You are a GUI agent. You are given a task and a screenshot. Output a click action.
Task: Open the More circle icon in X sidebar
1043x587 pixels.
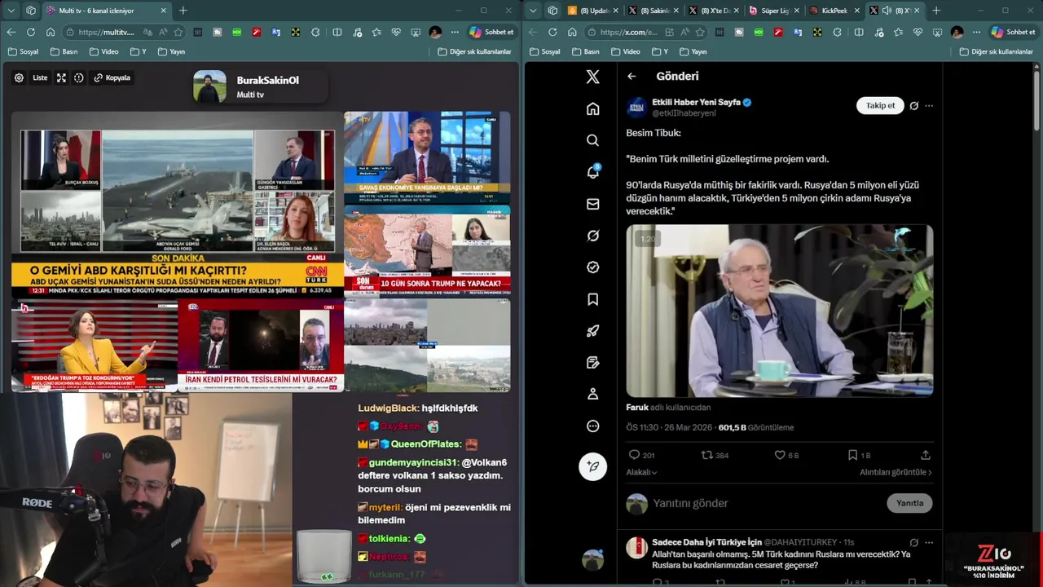tap(592, 426)
